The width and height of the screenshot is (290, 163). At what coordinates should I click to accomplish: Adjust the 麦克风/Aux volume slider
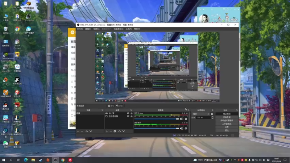tap(157, 119)
